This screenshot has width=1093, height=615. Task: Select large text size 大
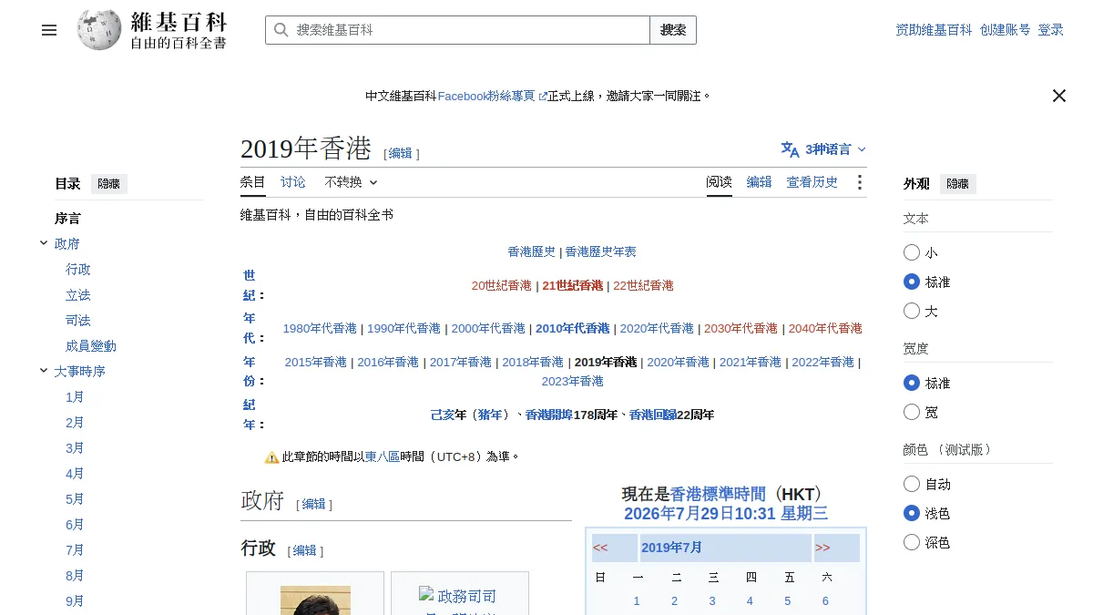[x=912, y=311]
